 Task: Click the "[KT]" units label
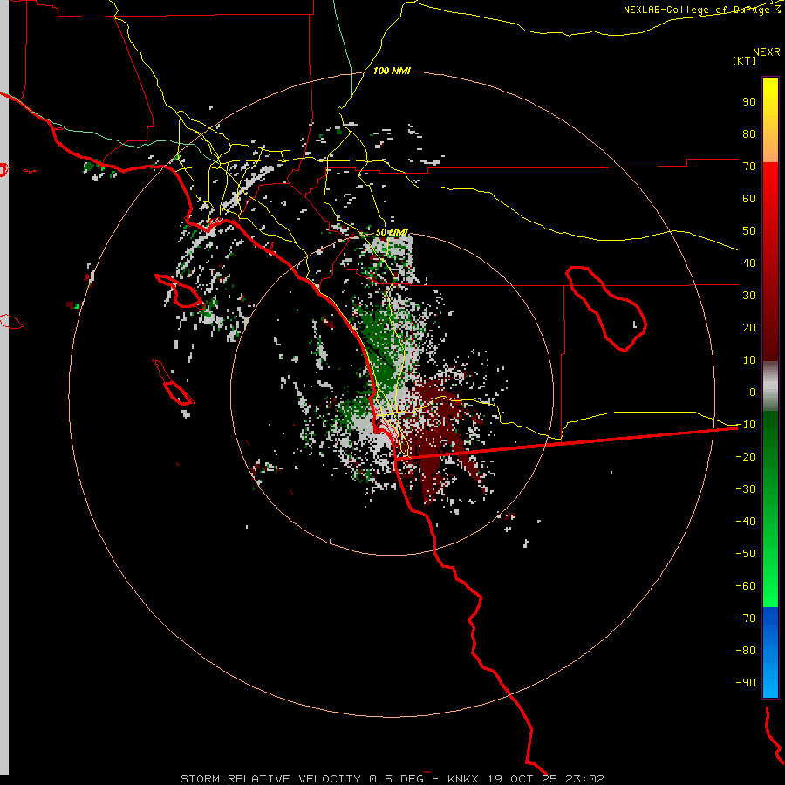[745, 60]
